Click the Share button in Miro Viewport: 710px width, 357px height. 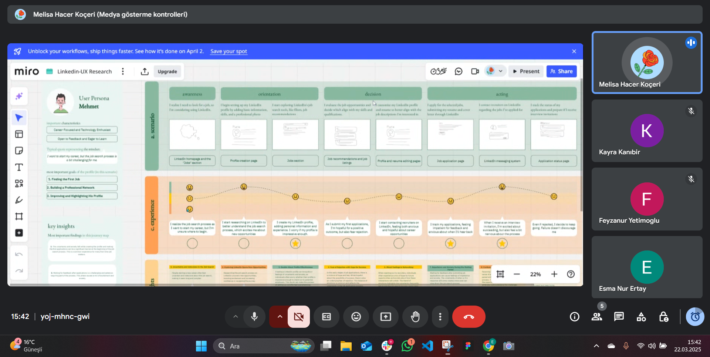point(561,71)
